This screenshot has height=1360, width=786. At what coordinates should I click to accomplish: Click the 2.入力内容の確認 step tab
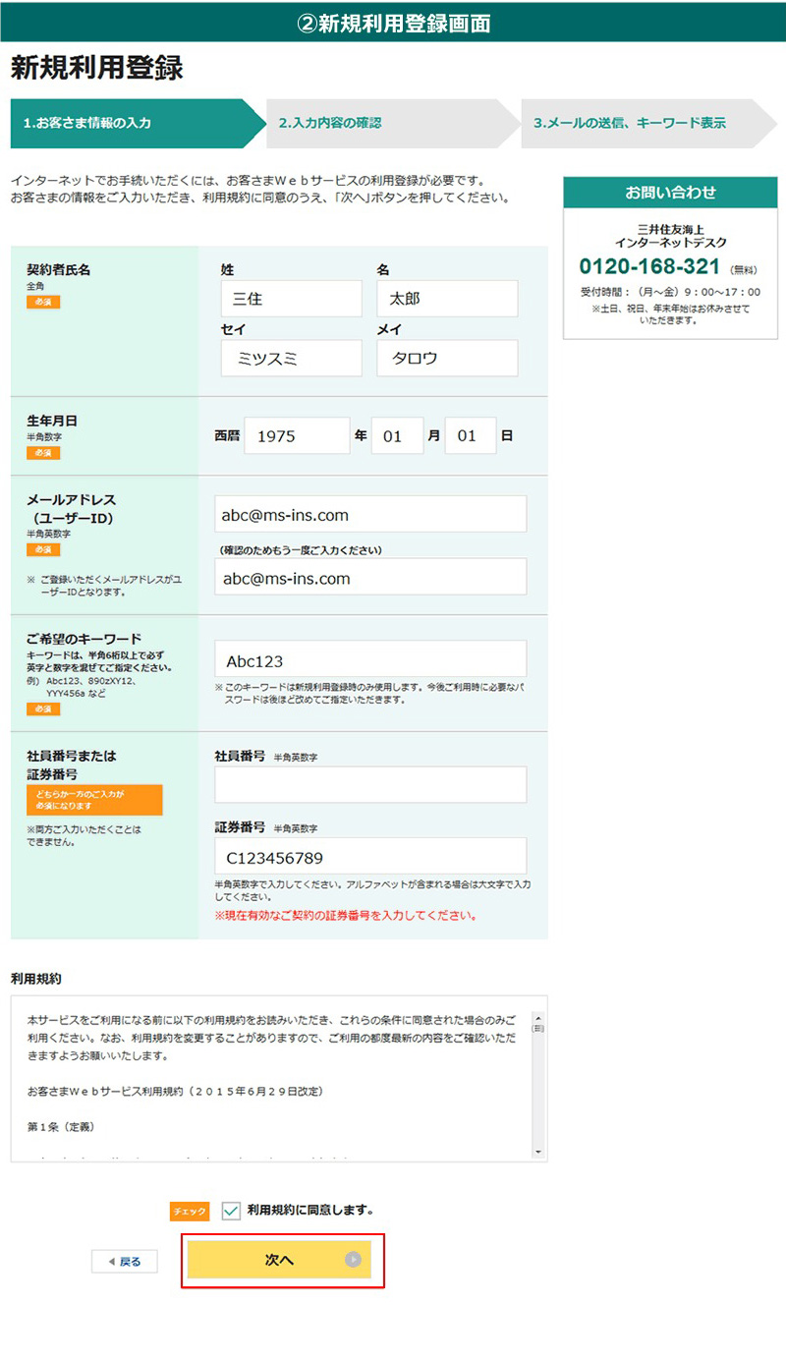click(x=391, y=123)
